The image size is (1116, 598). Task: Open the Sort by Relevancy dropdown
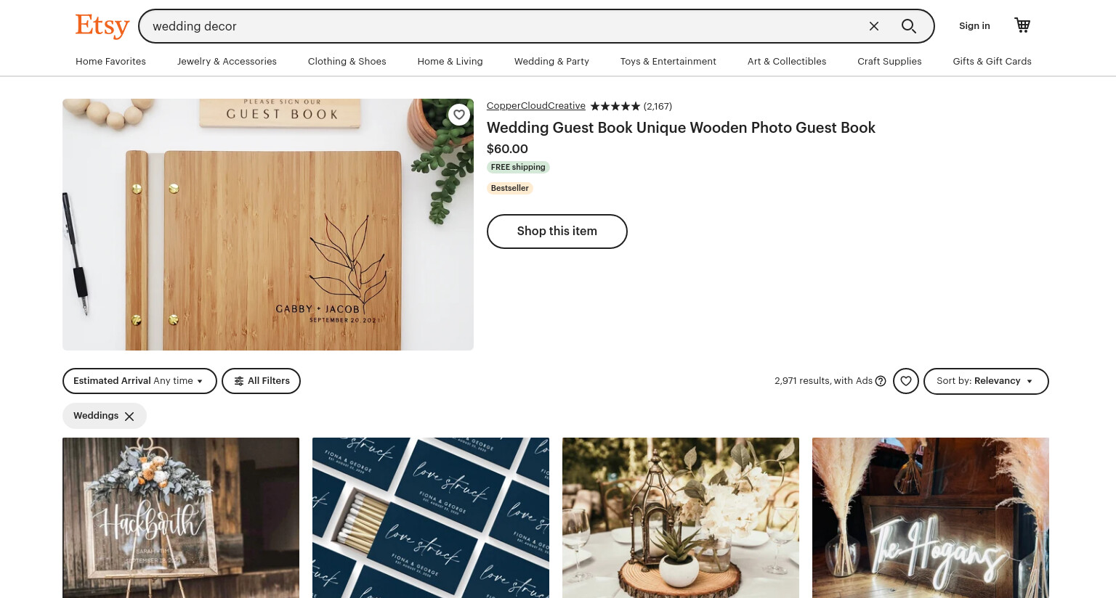[986, 381]
